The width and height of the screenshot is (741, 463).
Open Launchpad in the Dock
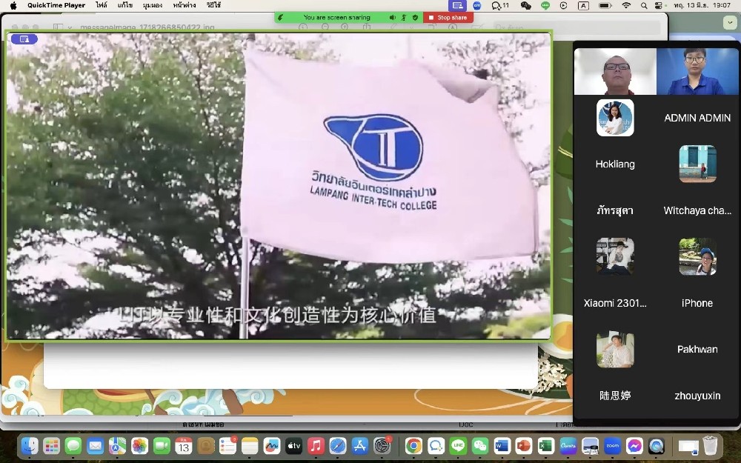pos(52,445)
